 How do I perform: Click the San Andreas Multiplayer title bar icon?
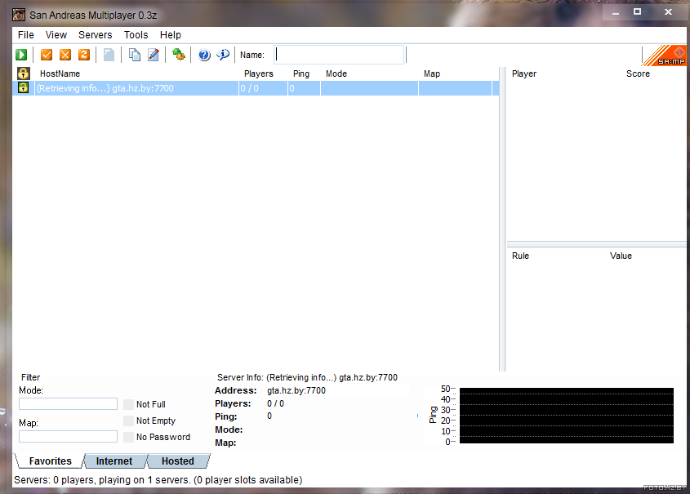pyautogui.click(x=19, y=15)
